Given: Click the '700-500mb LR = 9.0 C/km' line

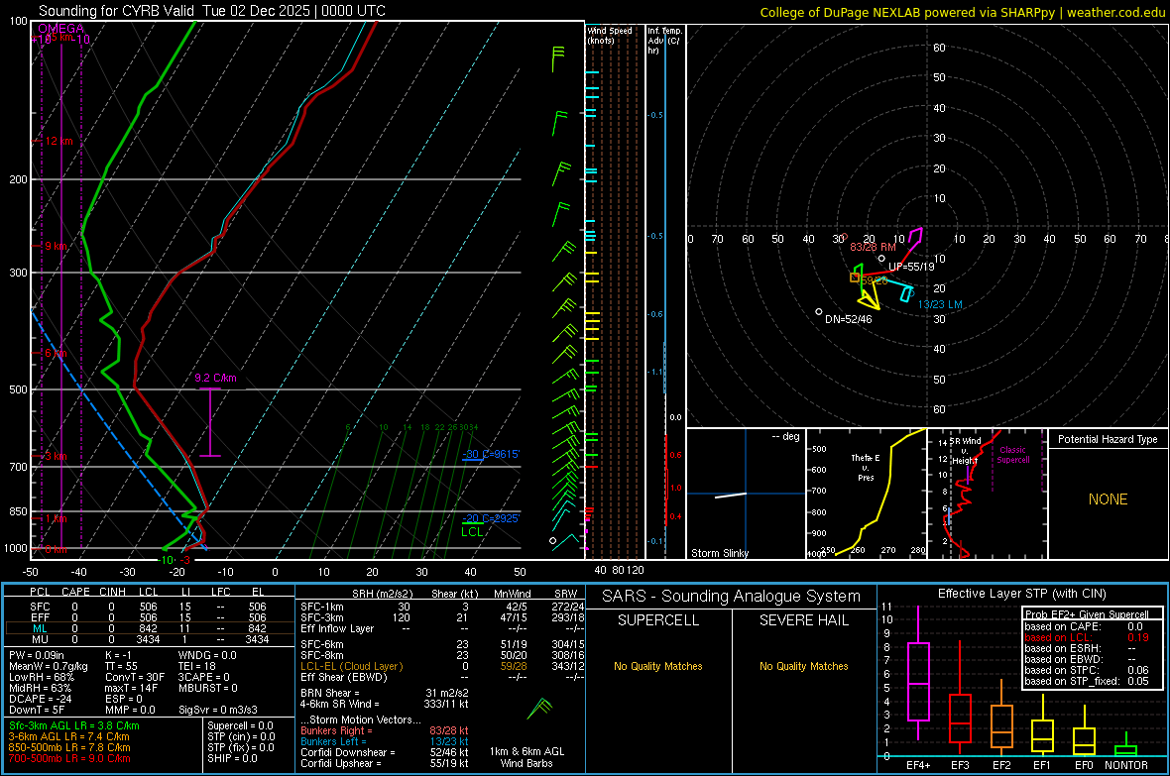Looking at the screenshot, I should (x=69, y=758).
